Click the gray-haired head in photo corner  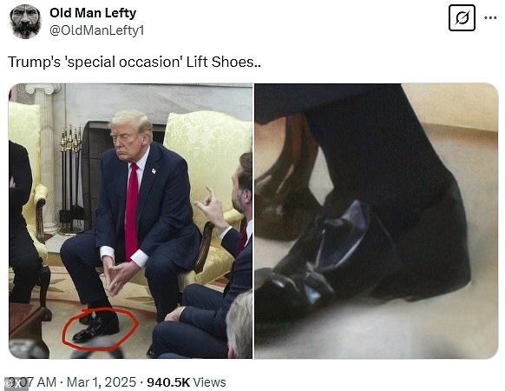tap(239, 324)
